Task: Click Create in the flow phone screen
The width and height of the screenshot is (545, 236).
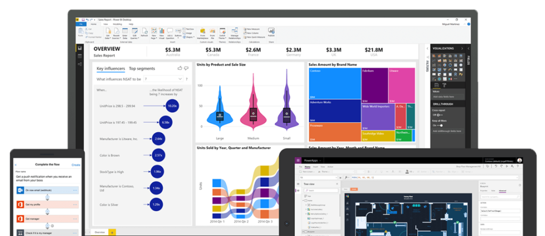Action: click(x=76, y=165)
